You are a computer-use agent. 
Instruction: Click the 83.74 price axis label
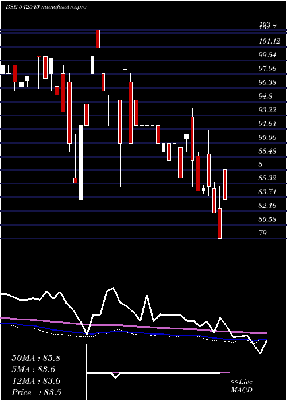coord(267,192)
